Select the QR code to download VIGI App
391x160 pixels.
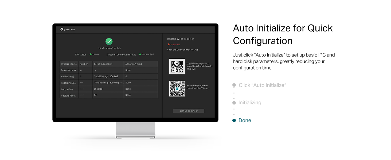click(177, 89)
